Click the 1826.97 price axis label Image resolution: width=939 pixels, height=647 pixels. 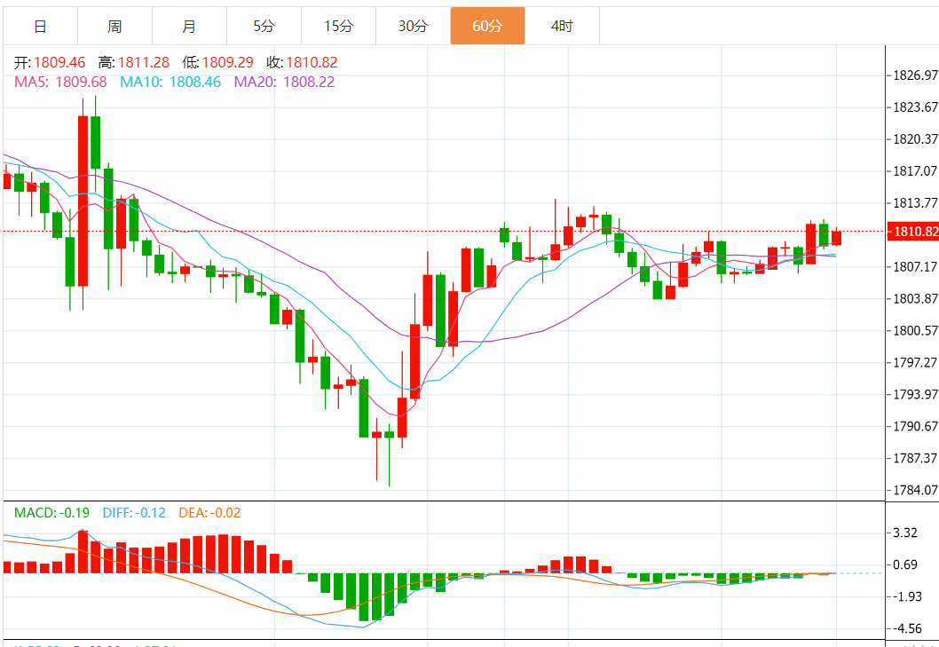913,75
